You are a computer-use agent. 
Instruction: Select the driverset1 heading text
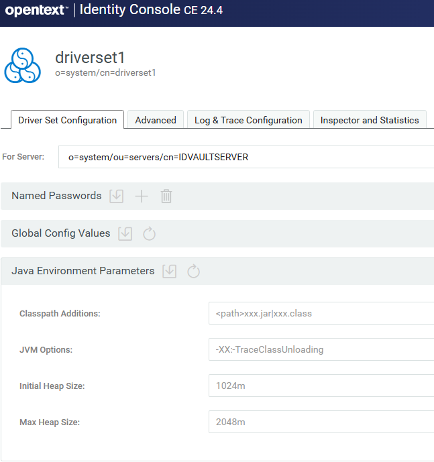90,58
